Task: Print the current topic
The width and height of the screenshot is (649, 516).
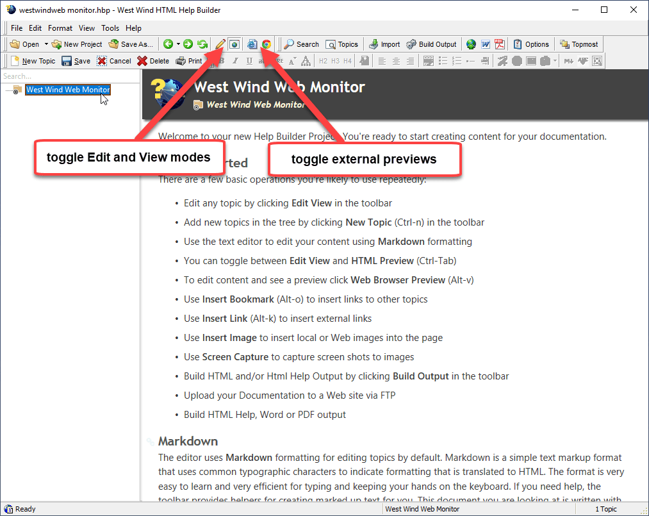Action: pyautogui.click(x=189, y=61)
